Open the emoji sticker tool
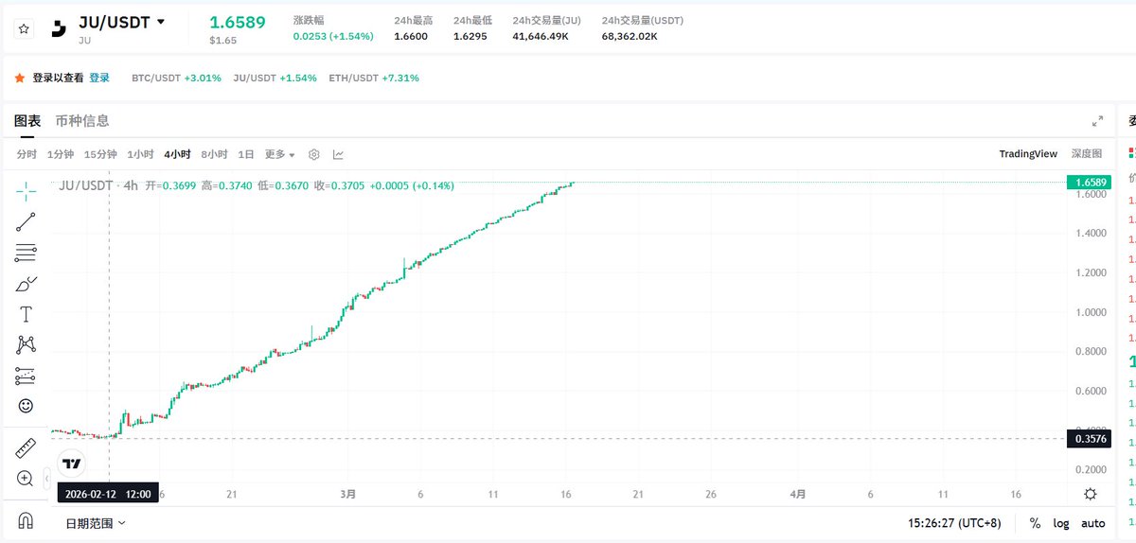The height and width of the screenshot is (543, 1136). (26, 406)
